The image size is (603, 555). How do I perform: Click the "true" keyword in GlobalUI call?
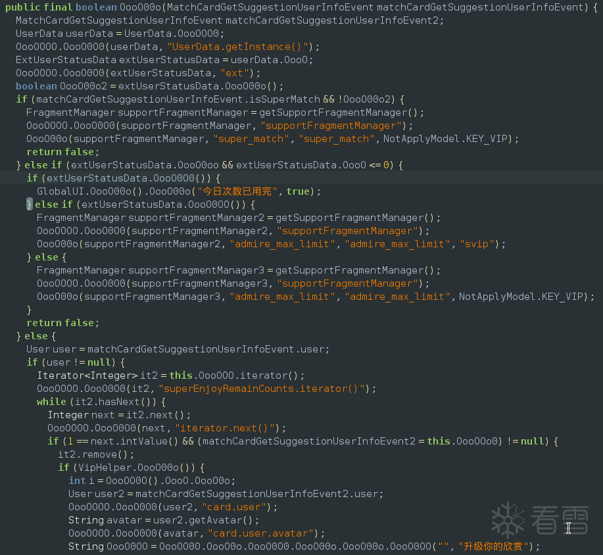[298, 191]
